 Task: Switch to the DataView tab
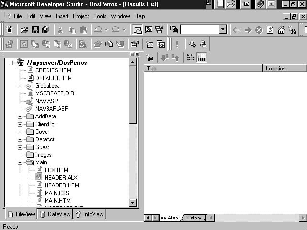point(56,214)
